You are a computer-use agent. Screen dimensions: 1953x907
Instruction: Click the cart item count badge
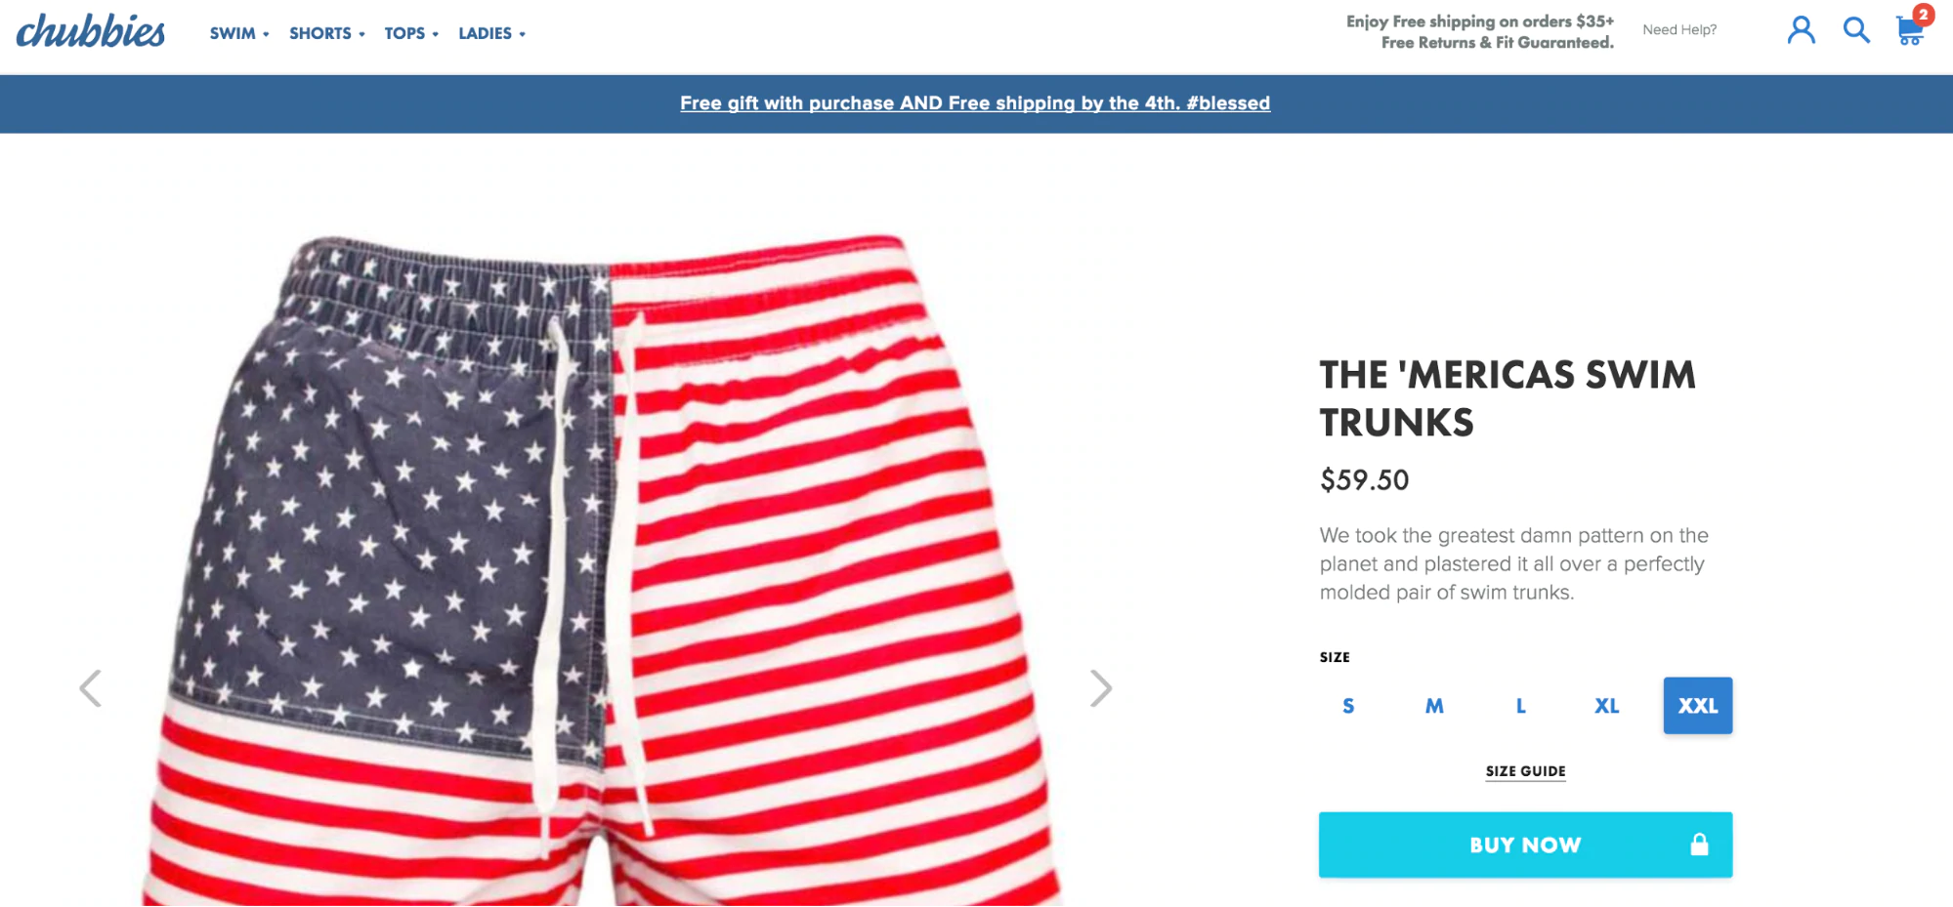[1923, 15]
